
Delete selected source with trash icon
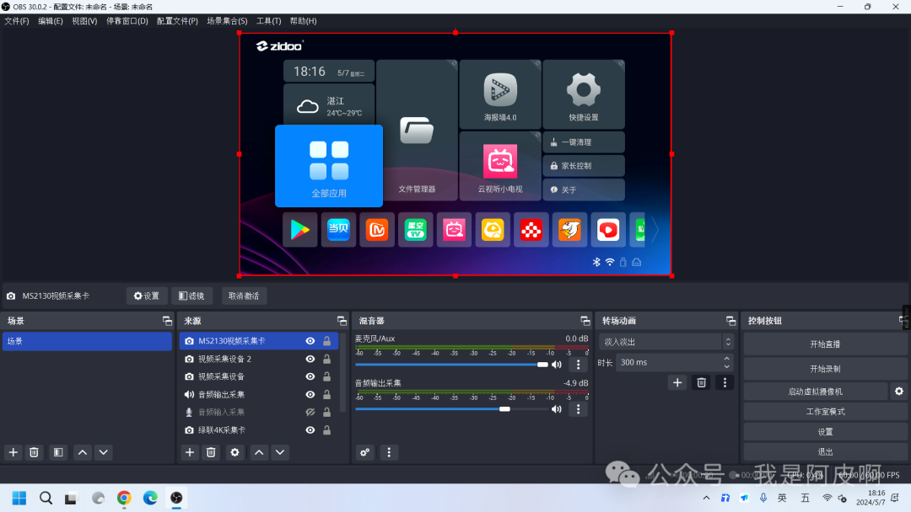(x=212, y=452)
